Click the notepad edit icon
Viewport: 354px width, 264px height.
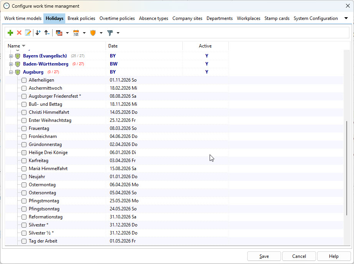[28, 33]
